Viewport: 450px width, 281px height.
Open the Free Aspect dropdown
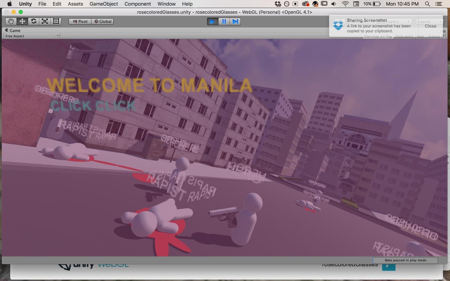32,36
